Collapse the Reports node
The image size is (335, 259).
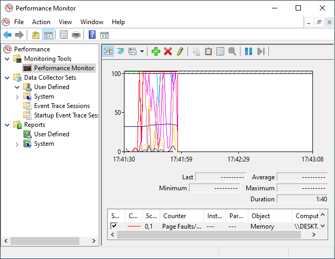point(7,125)
